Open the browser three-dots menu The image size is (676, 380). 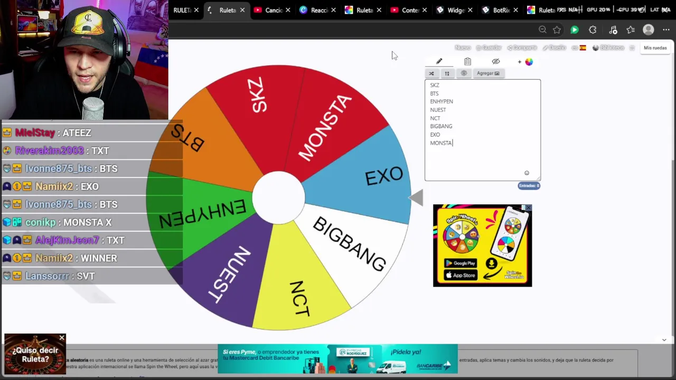point(666,30)
